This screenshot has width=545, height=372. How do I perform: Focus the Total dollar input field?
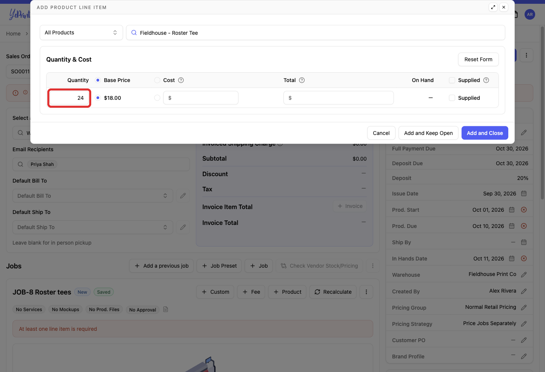(x=339, y=98)
